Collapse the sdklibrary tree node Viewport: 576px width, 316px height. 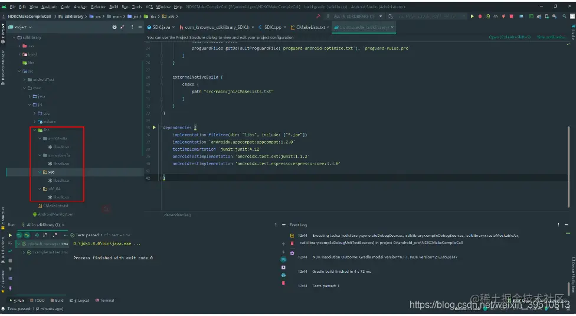point(14,37)
